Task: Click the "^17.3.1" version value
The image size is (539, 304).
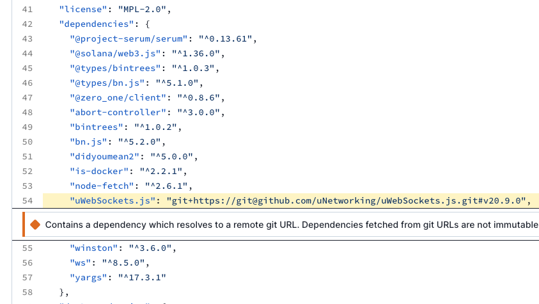Action: click(x=143, y=278)
